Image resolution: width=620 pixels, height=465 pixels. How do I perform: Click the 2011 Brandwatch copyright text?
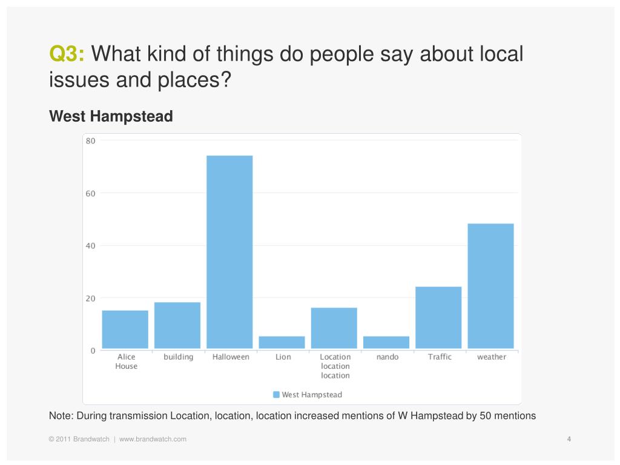[79, 439]
